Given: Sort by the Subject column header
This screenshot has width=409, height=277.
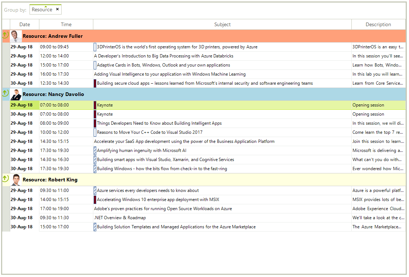Looking at the screenshot, I should tap(222, 24).
